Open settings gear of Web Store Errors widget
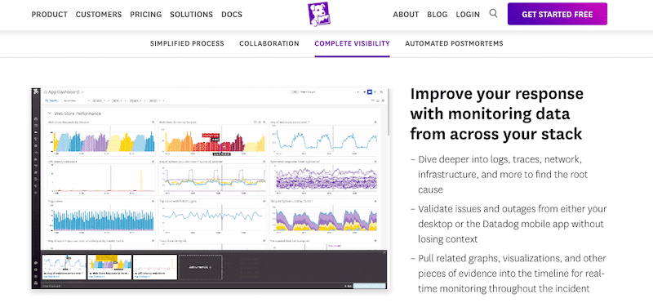 point(264,123)
